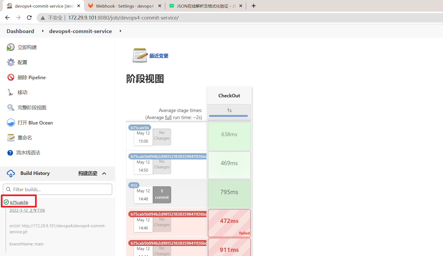This screenshot has height=256, width=443.
Task: Collapse the Build History panel chevron
Action: [104, 173]
